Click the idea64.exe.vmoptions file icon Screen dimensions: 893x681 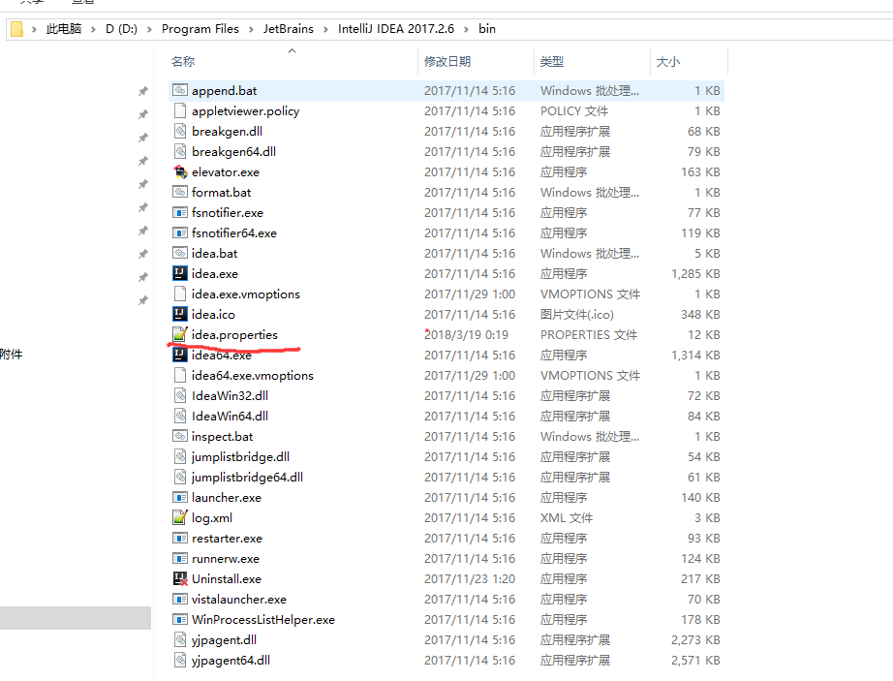[180, 375]
